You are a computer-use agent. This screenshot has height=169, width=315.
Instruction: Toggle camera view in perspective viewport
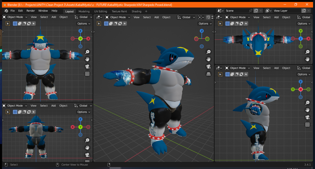[x=208, y=67]
